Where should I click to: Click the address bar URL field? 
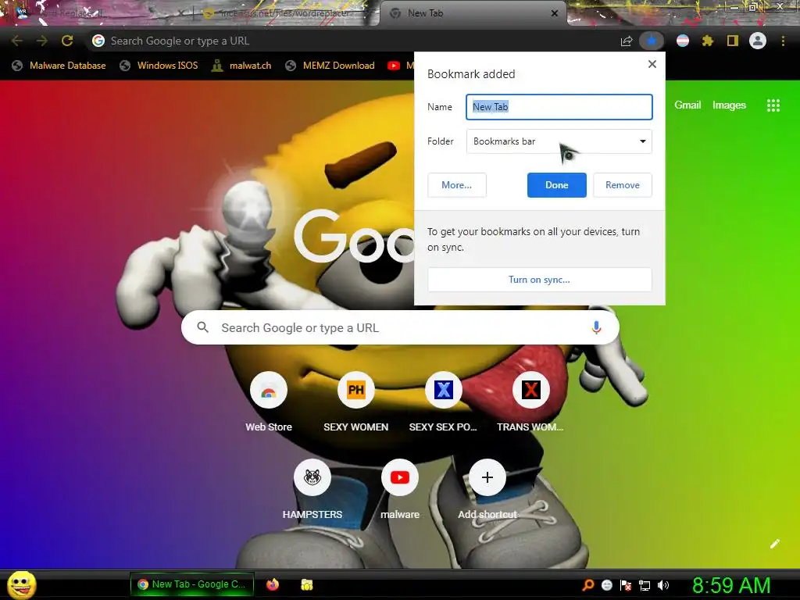click(352, 41)
